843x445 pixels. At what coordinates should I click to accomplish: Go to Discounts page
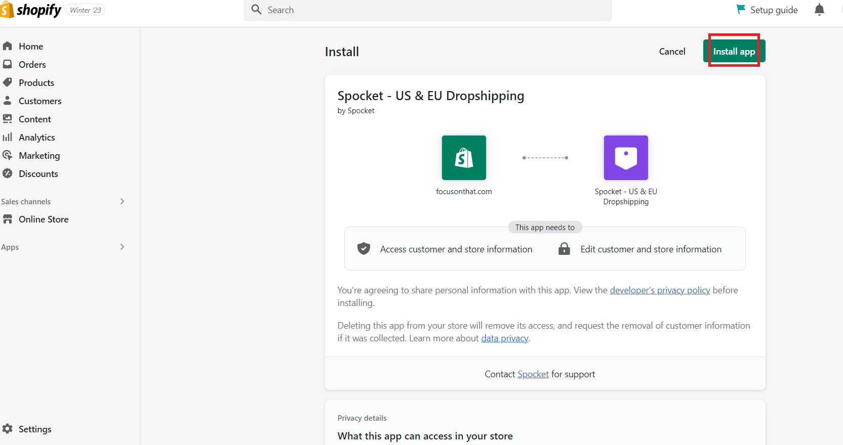(38, 173)
